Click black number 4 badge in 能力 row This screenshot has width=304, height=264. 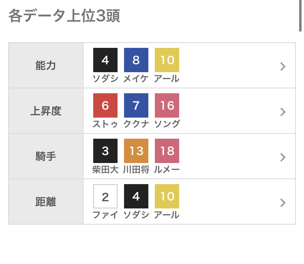point(105,60)
